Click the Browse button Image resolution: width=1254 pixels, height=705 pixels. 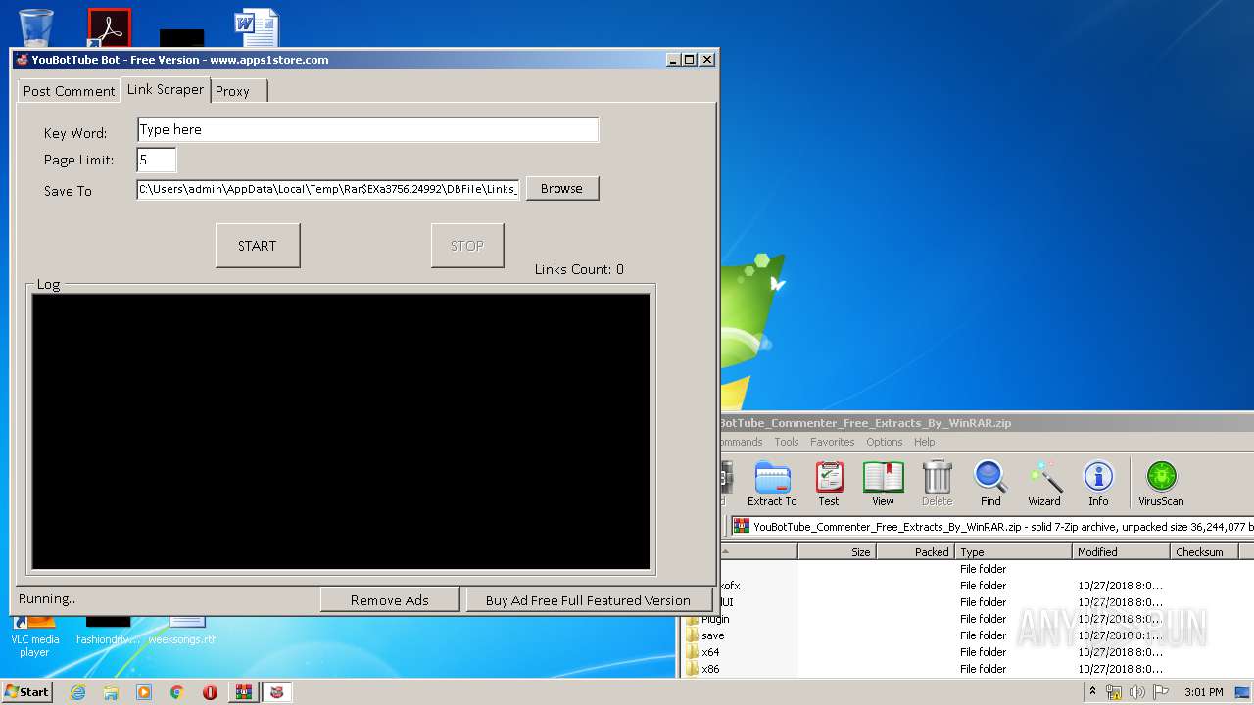coord(561,188)
